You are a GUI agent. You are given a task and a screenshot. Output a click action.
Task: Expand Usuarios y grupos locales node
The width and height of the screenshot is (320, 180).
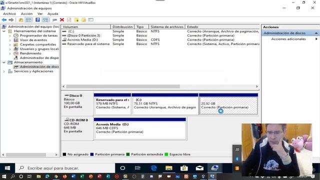[10, 49]
